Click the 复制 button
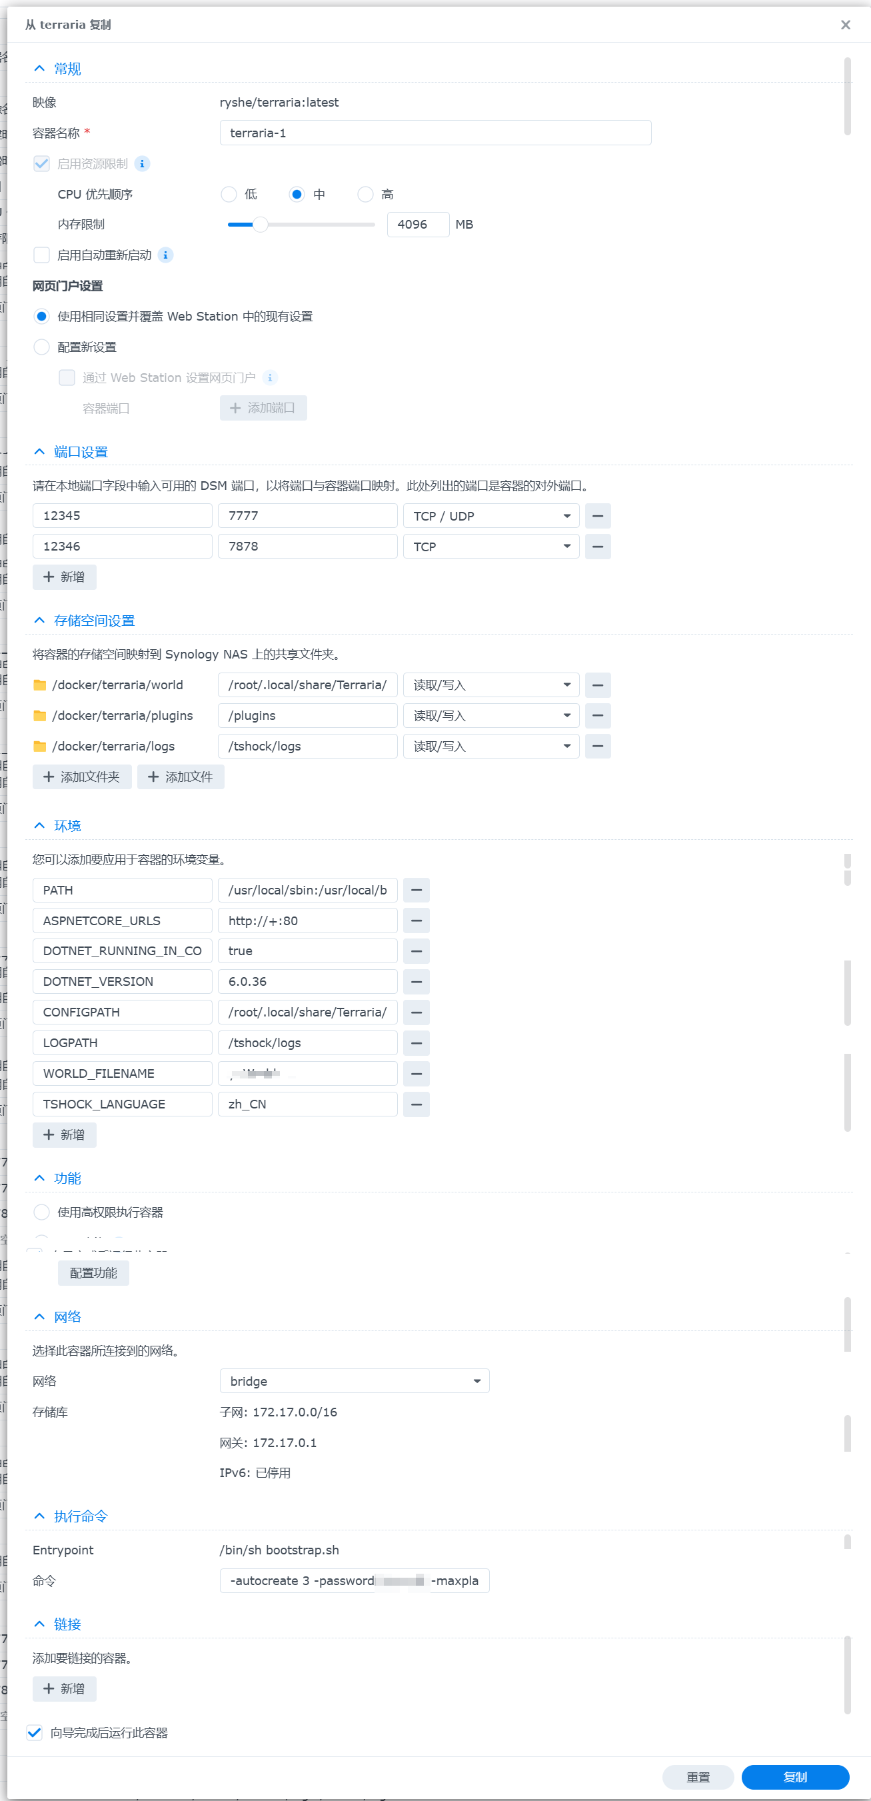 (794, 1776)
